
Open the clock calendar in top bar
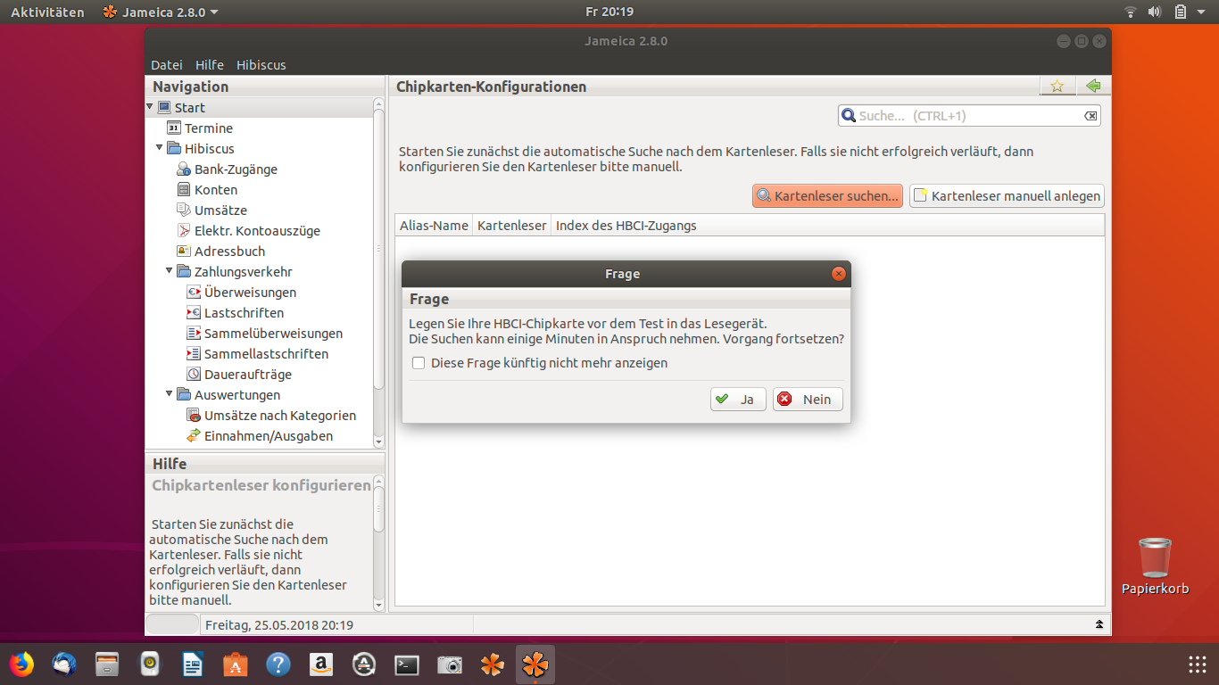click(x=609, y=12)
